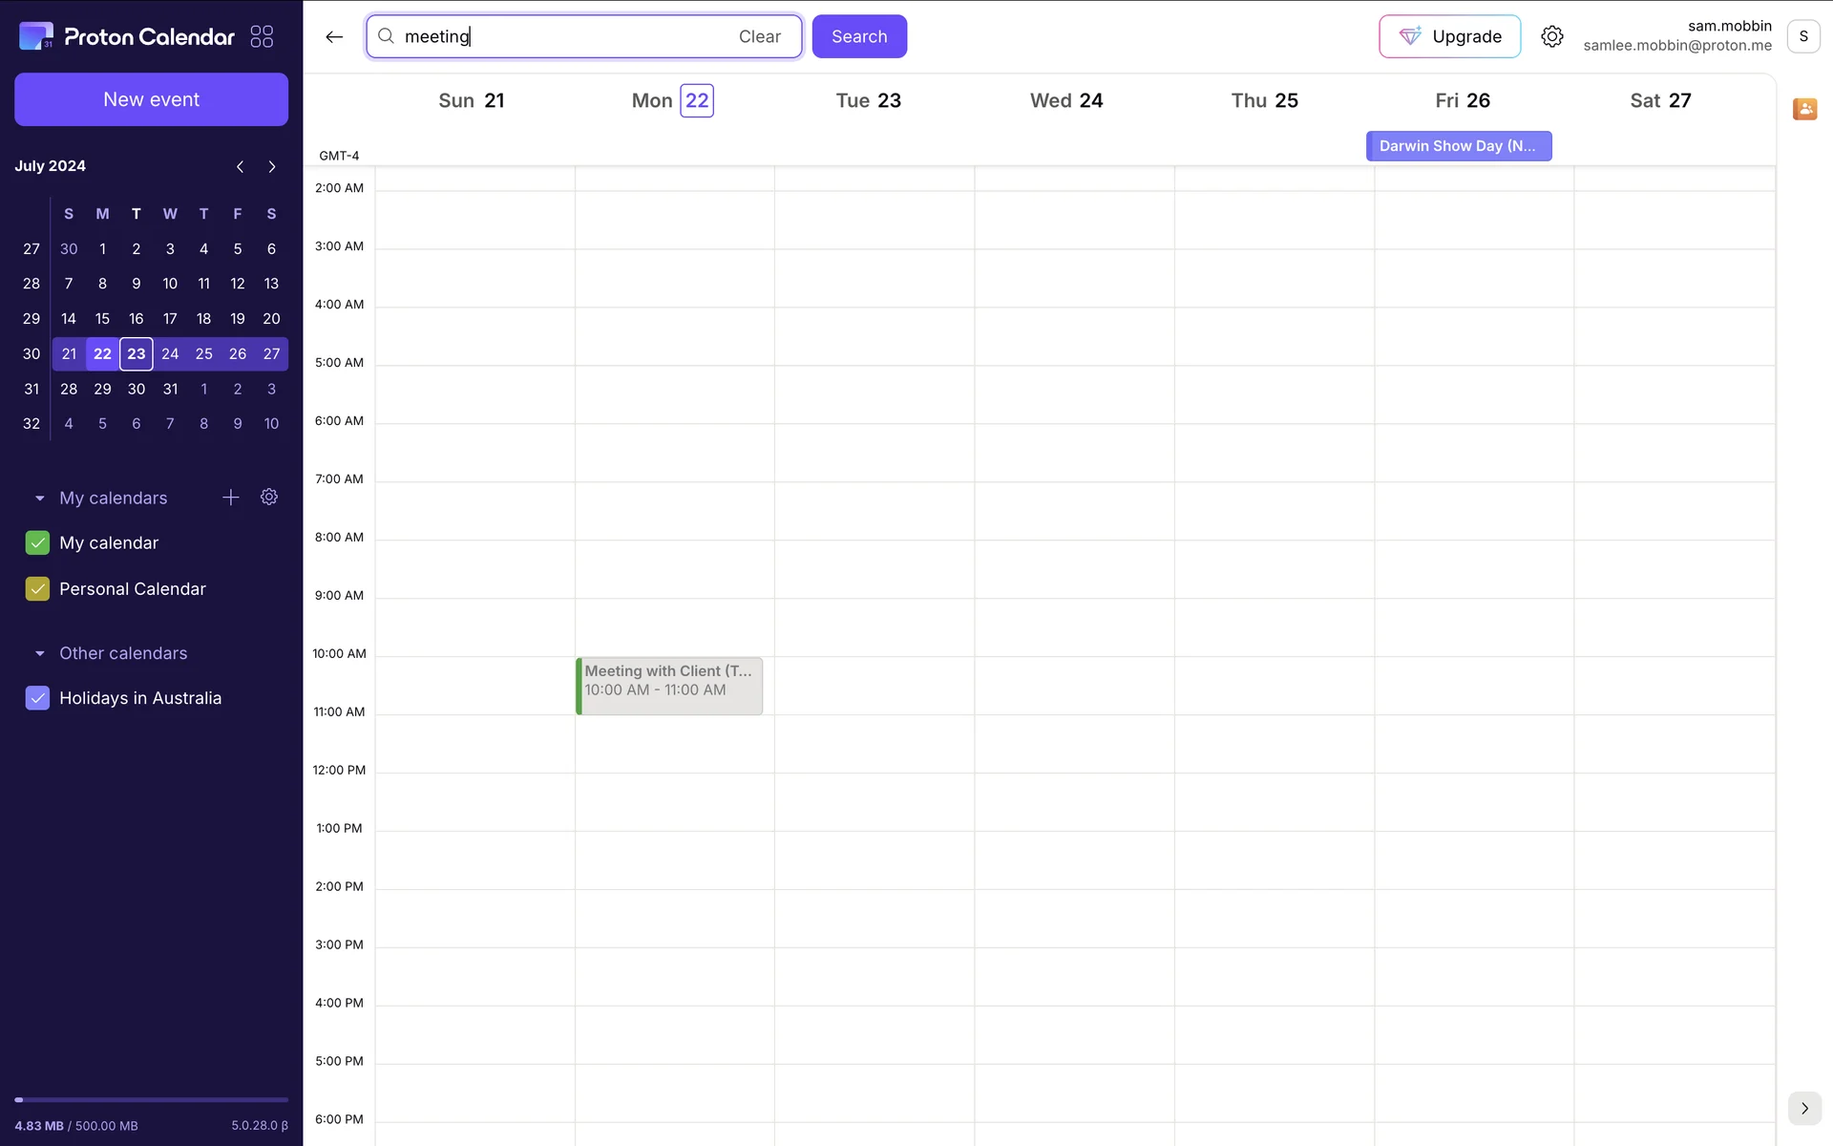Click the Search button

click(x=859, y=36)
